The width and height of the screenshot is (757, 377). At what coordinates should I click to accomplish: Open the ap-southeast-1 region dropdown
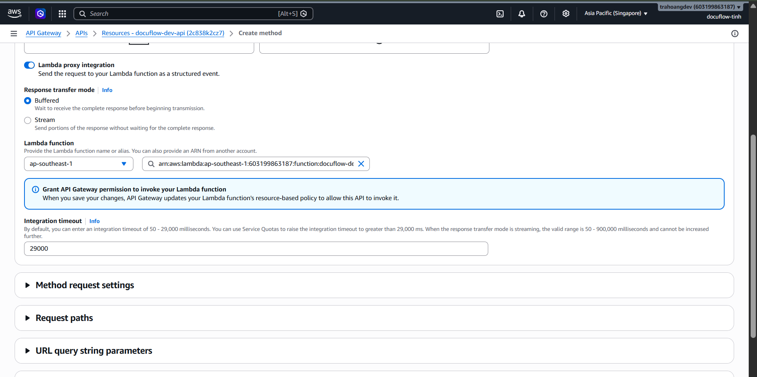tap(79, 164)
